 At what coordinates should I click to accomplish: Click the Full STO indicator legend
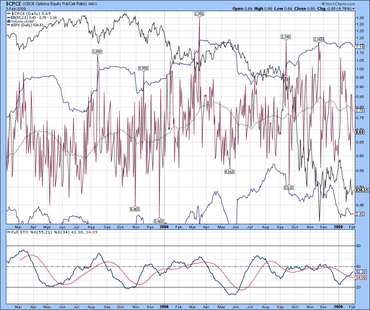(52, 232)
